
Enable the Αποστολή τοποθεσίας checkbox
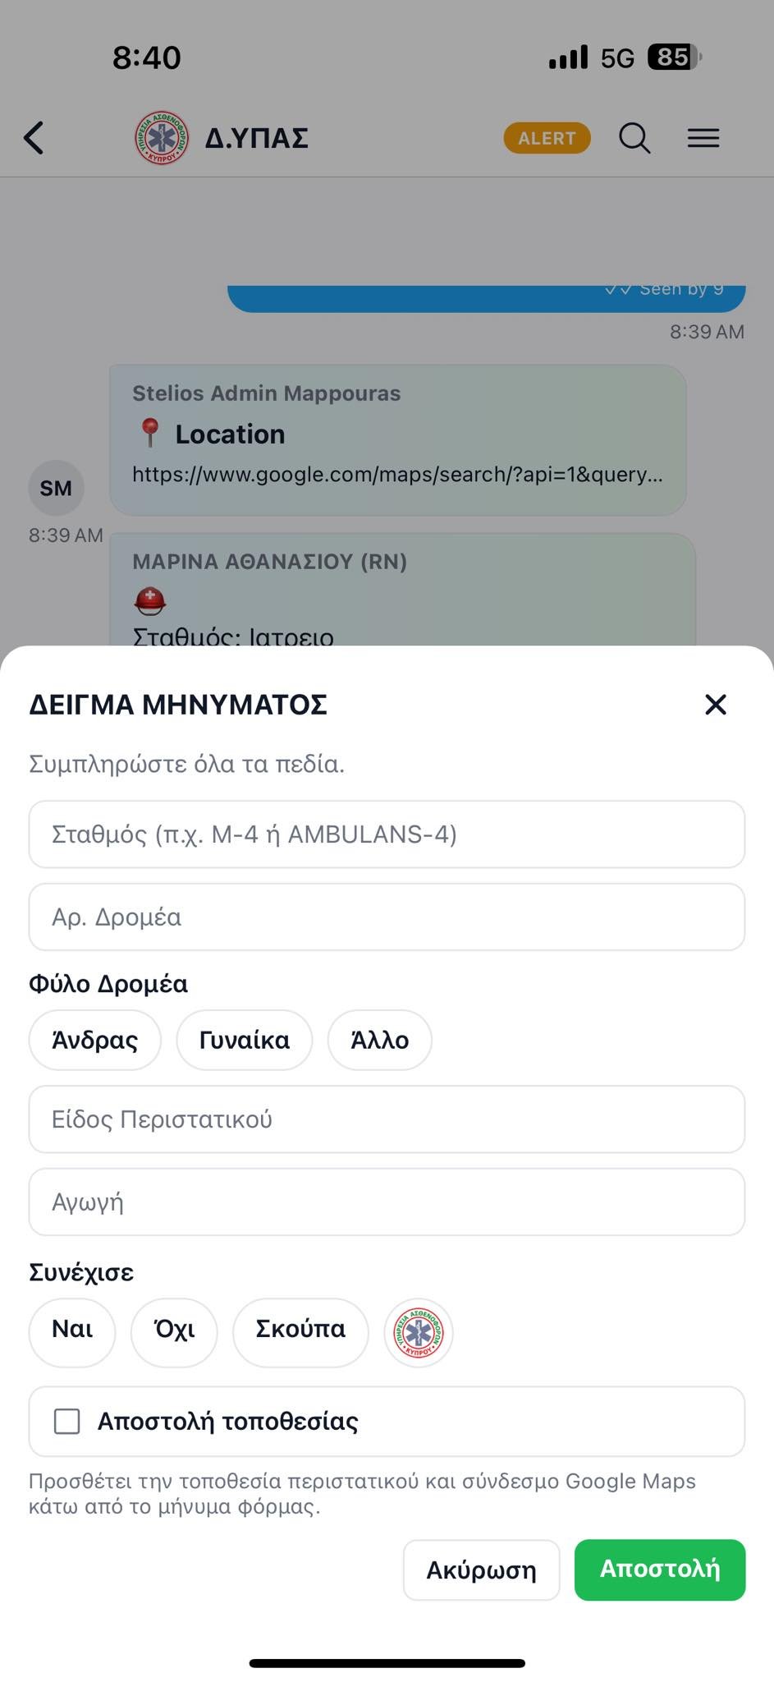(x=67, y=1421)
